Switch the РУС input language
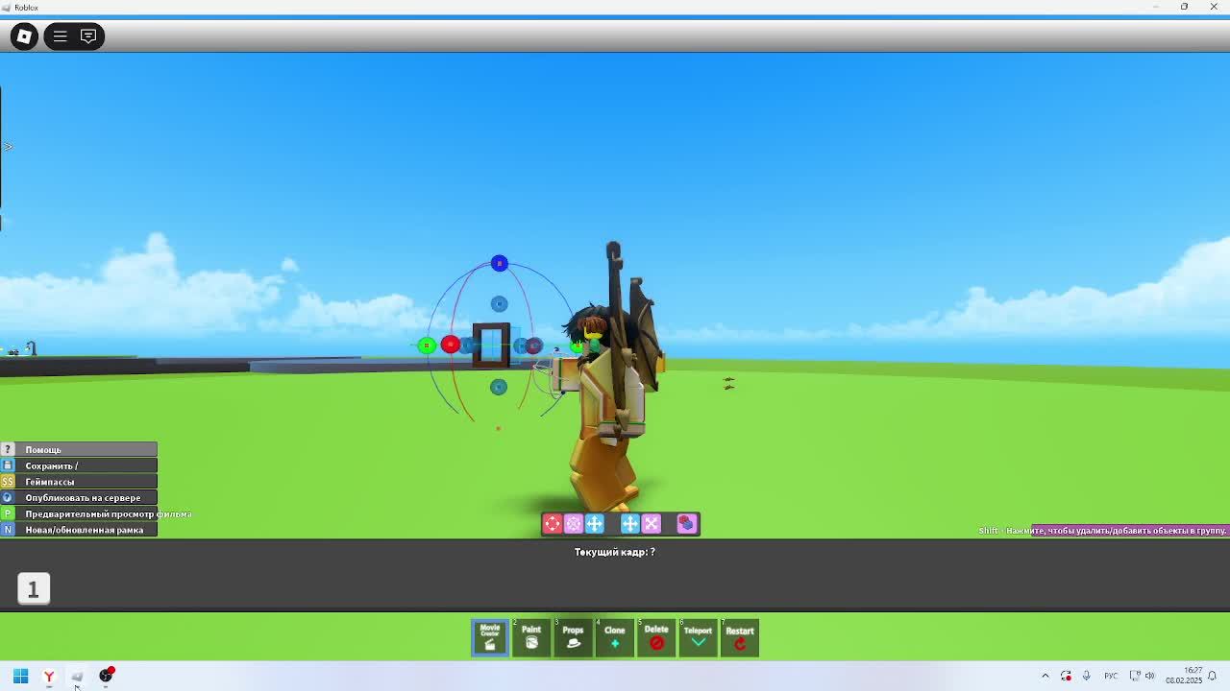The width and height of the screenshot is (1230, 691). 1111,676
